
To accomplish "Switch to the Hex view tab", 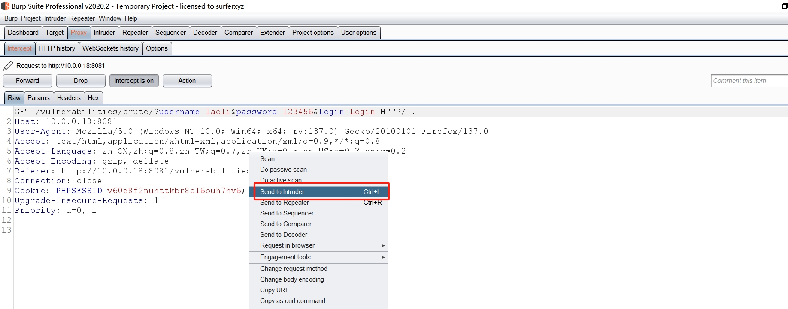I will (93, 98).
